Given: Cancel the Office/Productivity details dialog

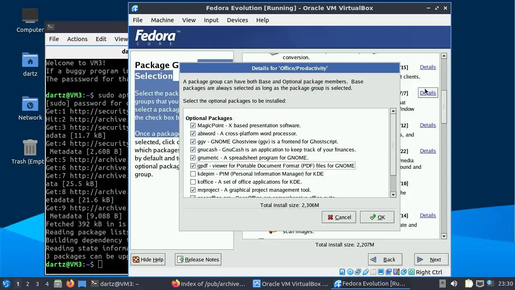Looking at the screenshot, I should [x=339, y=217].
